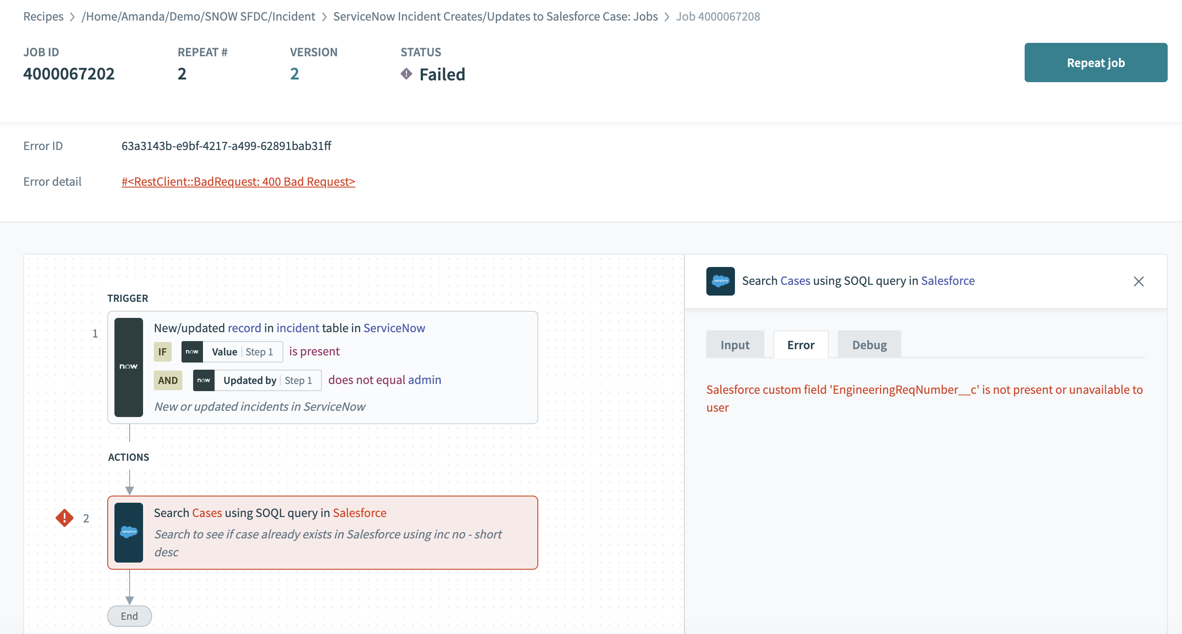The height and width of the screenshot is (634, 1182).
Task: Open the 400 Bad Request error detail link
Action: click(x=238, y=182)
